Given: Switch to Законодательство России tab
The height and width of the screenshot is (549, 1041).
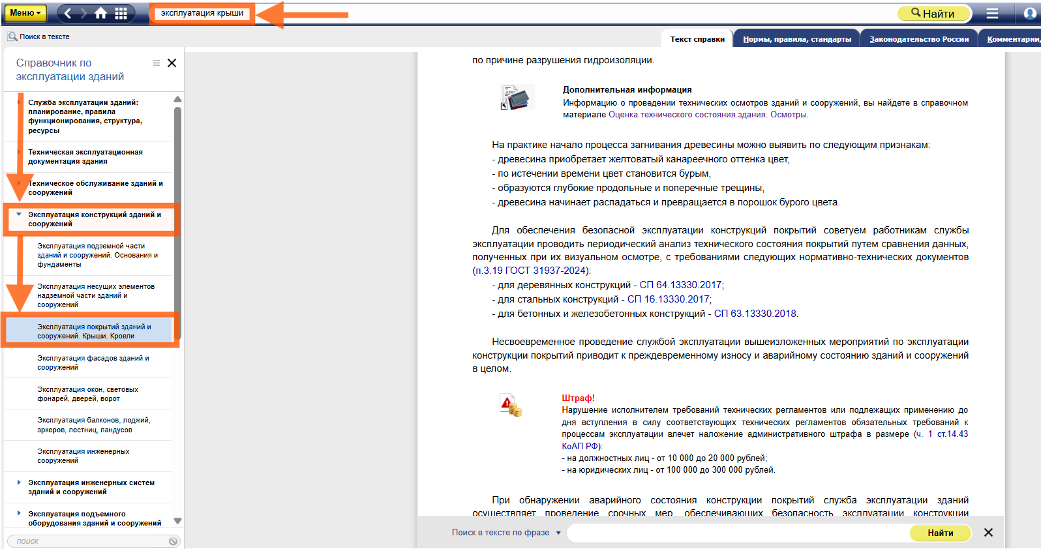Looking at the screenshot, I should (x=919, y=39).
